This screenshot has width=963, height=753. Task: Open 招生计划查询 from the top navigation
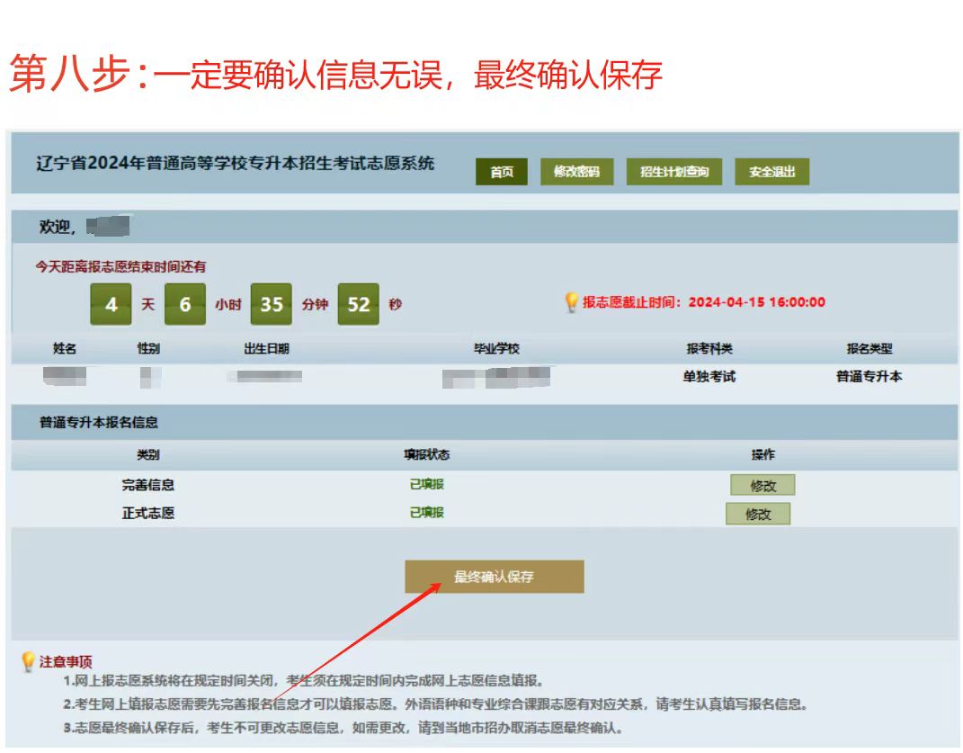(674, 172)
